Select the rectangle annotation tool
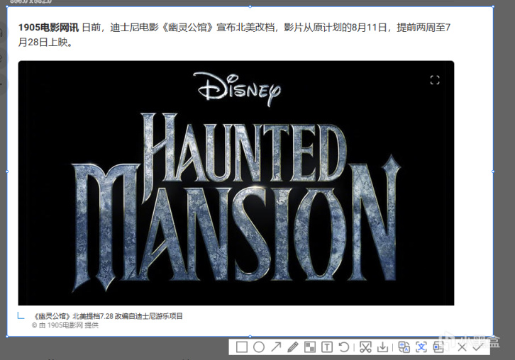Screen dimensions: 515x360 [242, 347]
